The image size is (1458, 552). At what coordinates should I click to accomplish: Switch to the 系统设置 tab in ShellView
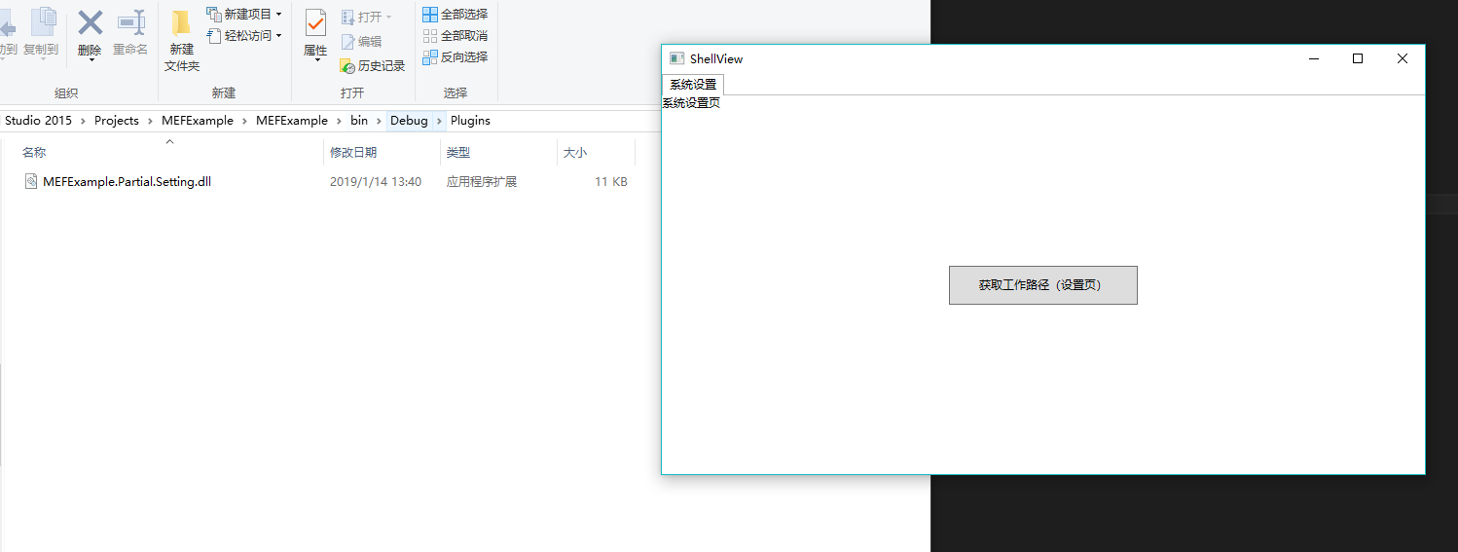point(693,85)
